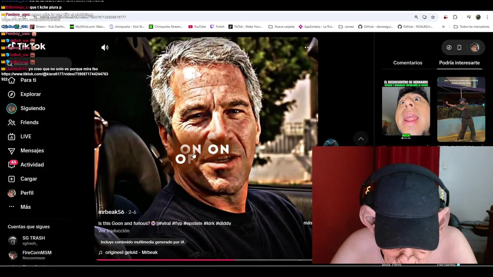Open the GitHub stevesegui bookmark

click(x=376, y=27)
